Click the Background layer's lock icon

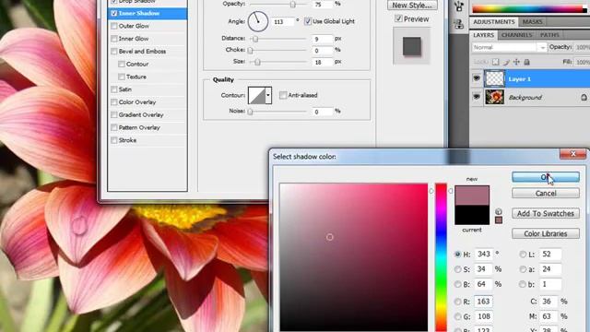[584, 97]
